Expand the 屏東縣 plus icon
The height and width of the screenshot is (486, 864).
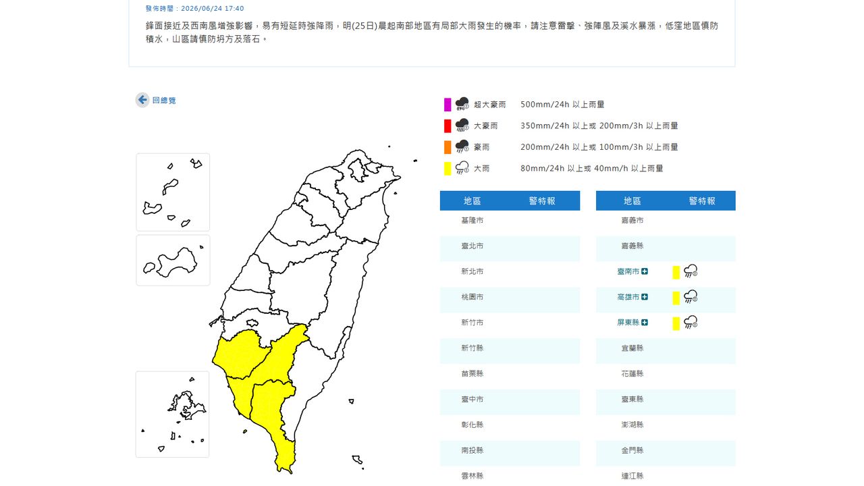click(645, 323)
